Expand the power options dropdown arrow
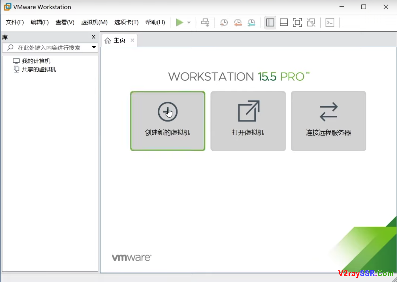The height and width of the screenshot is (282, 397). tap(189, 22)
